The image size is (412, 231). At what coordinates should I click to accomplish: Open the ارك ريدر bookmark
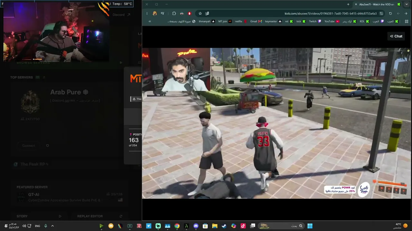(349, 21)
